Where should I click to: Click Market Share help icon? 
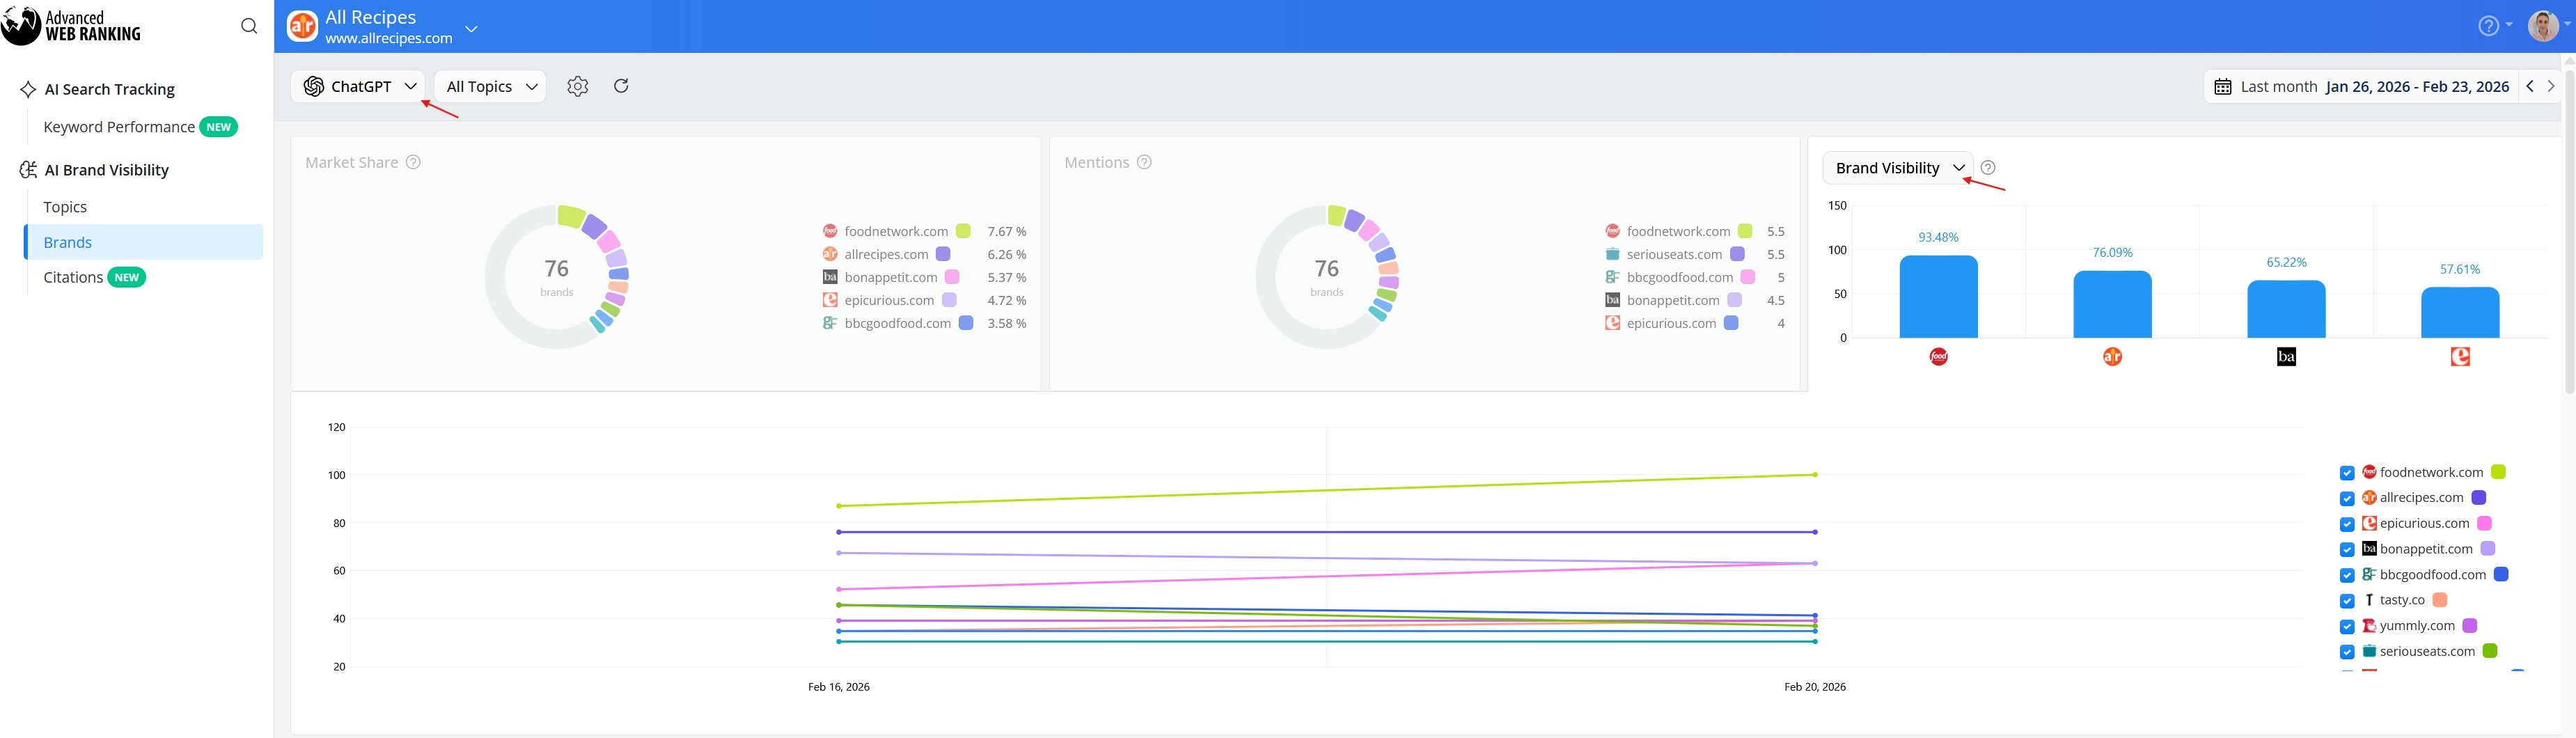coord(413,162)
